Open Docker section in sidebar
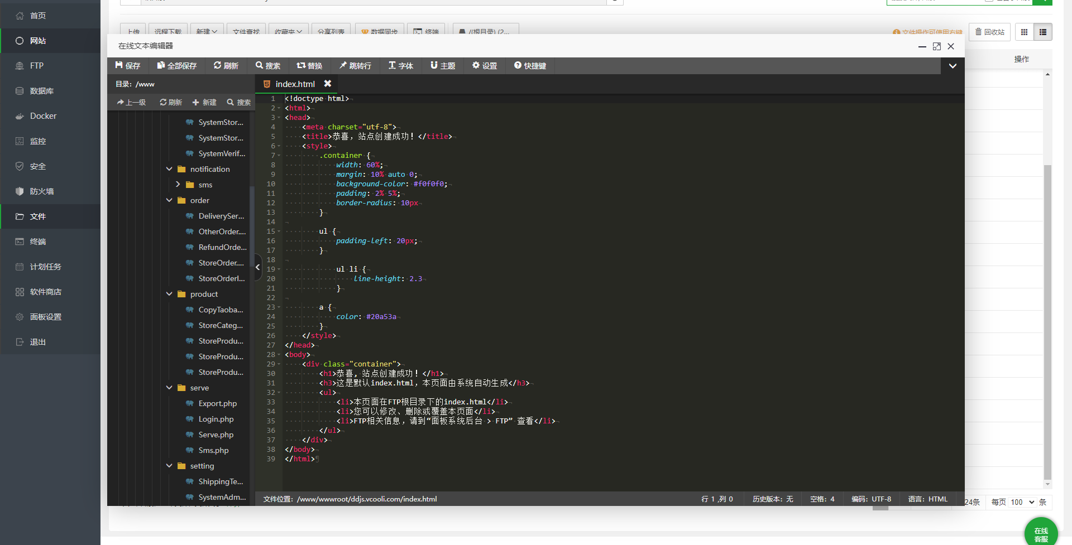This screenshot has width=1072, height=545. (x=50, y=116)
